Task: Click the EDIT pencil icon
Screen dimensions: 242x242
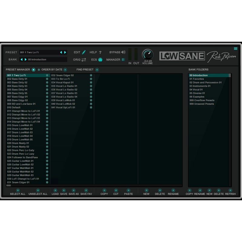Action: 84,52
